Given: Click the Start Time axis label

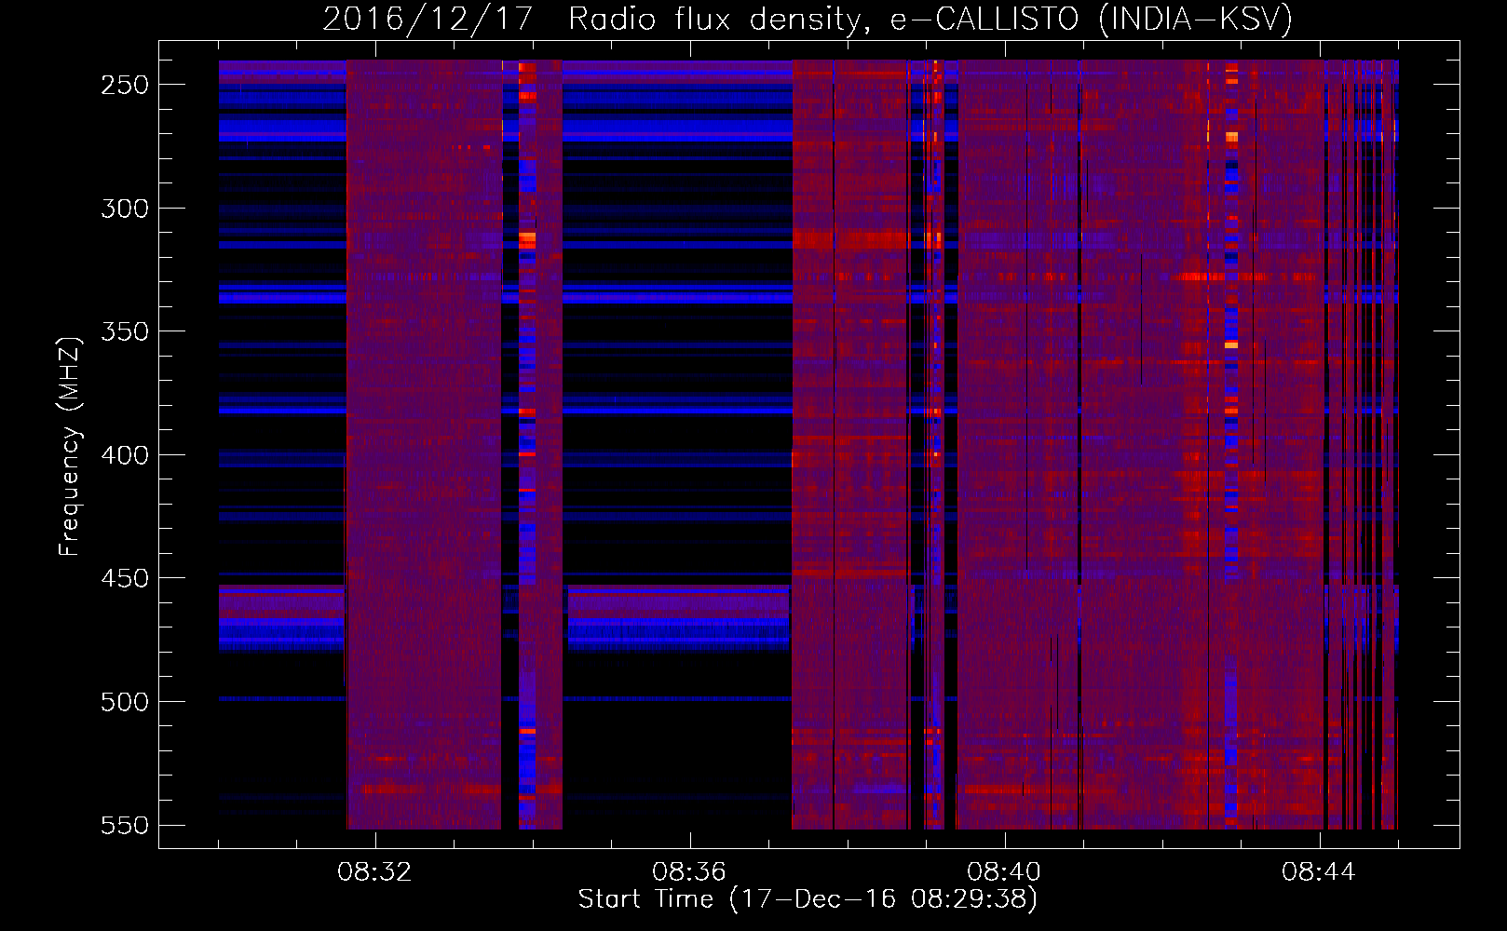Looking at the screenshot, I should pyautogui.click(x=808, y=899).
